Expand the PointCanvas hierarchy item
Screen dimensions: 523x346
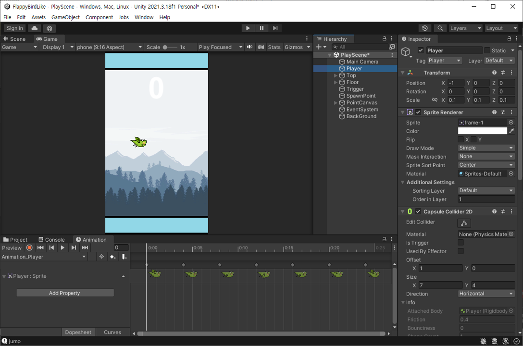[336, 103]
